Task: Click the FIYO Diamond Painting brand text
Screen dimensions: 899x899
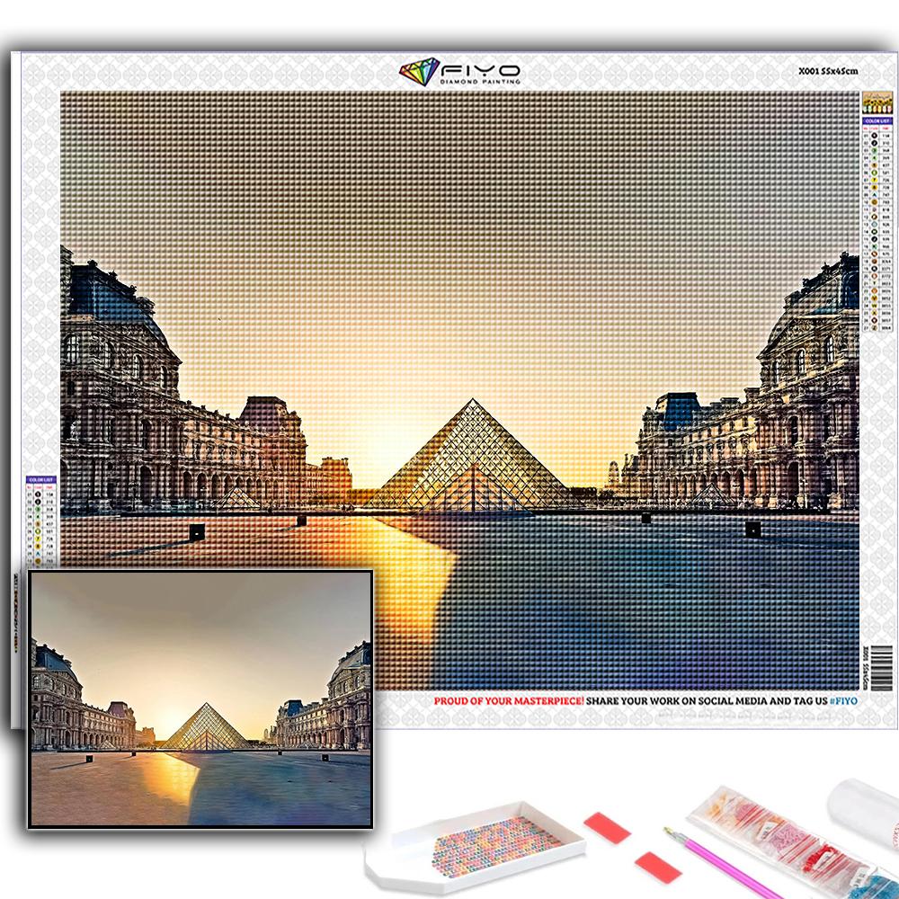Action: tap(478, 74)
